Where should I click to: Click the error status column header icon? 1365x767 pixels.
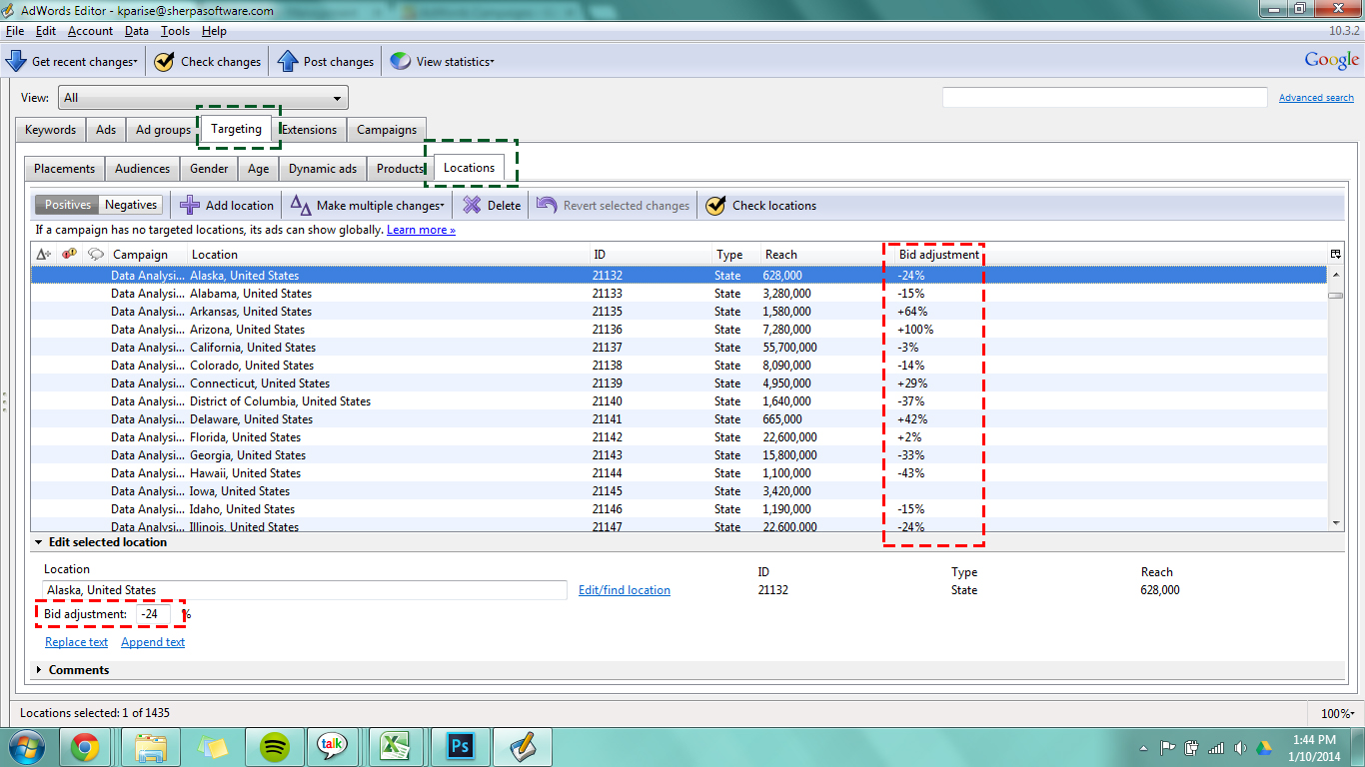click(70, 255)
